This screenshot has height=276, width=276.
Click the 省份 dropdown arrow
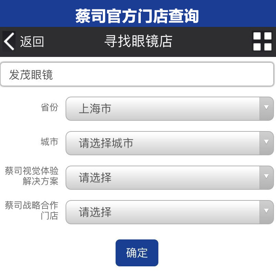tap(266, 109)
